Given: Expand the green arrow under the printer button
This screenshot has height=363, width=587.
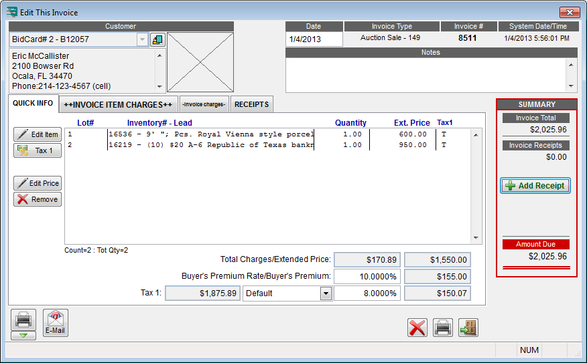Looking at the screenshot, I should [x=23, y=336].
